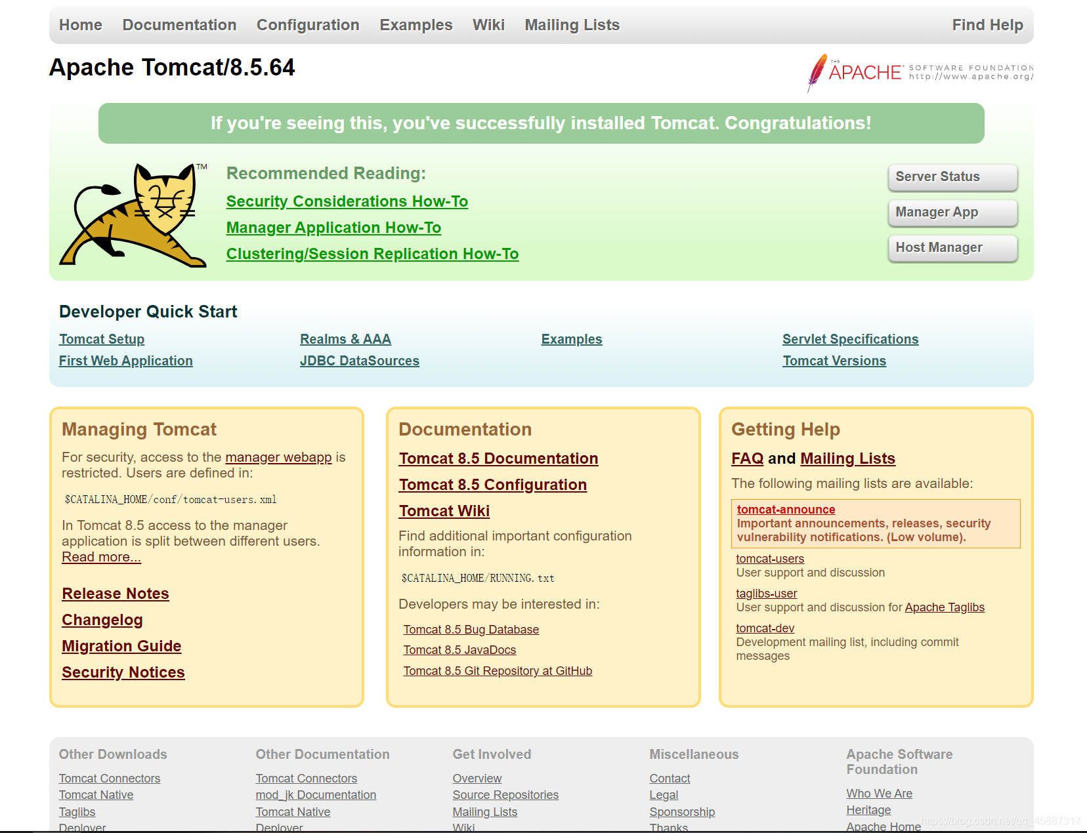
Task: Open the Manager App button
Action: click(952, 213)
